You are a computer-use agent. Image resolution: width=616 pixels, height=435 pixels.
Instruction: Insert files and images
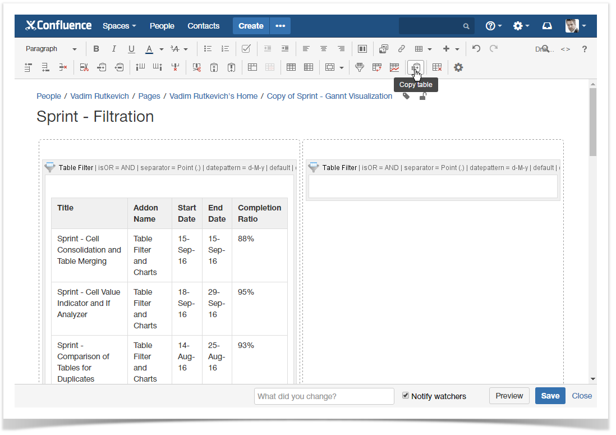[x=383, y=49]
